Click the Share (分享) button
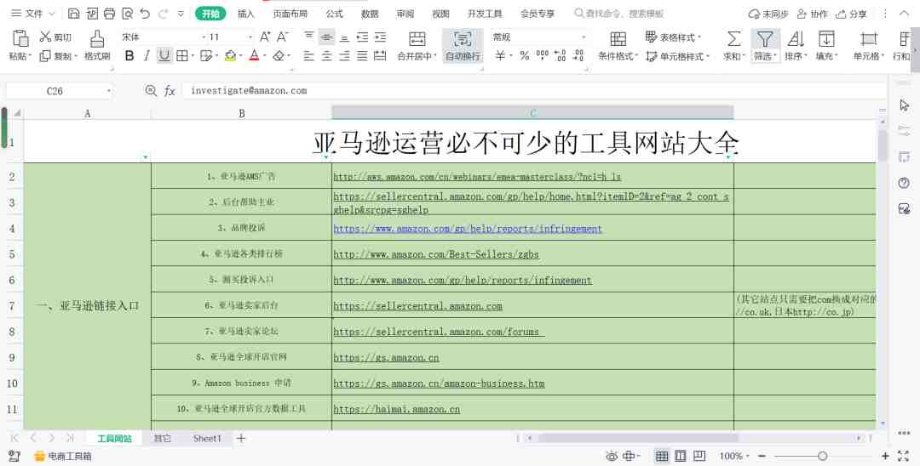Viewport: 920px width, 466px height. coord(851,14)
